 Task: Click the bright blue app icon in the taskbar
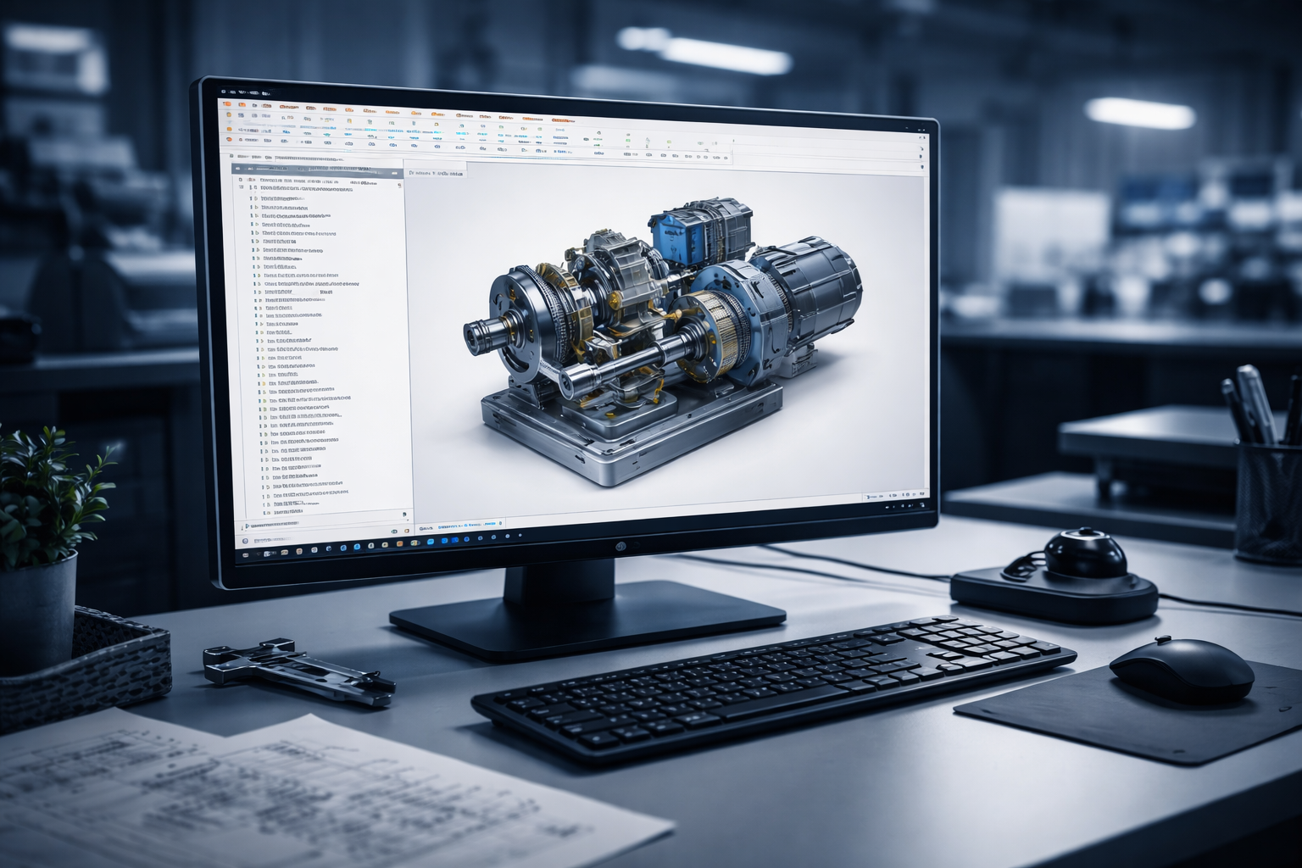[x=431, y=541]
